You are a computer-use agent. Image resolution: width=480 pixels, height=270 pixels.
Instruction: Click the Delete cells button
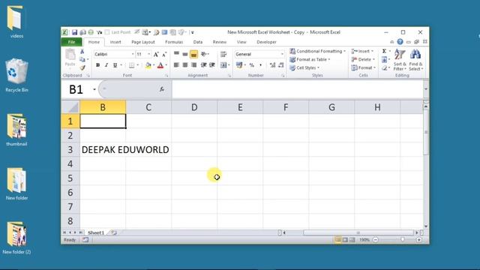point(363,59)
